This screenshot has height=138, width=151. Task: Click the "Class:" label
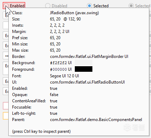pos(17,13)
